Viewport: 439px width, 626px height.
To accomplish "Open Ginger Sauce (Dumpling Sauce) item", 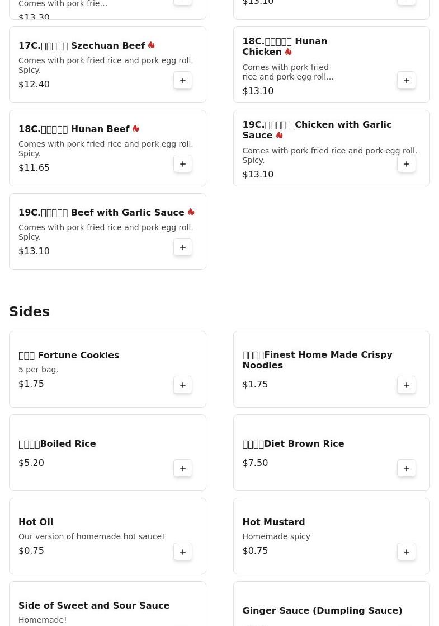I will point(322,611).
